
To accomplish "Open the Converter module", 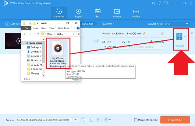I will point(59,13).
